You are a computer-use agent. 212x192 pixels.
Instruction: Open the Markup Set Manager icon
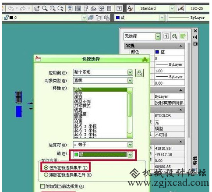102,8
